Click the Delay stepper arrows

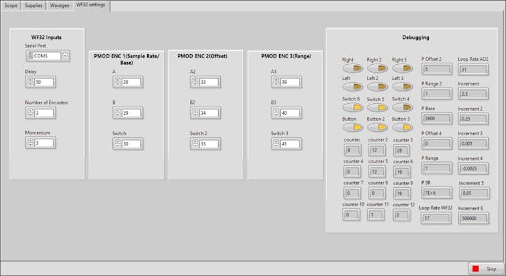(30, 82)
